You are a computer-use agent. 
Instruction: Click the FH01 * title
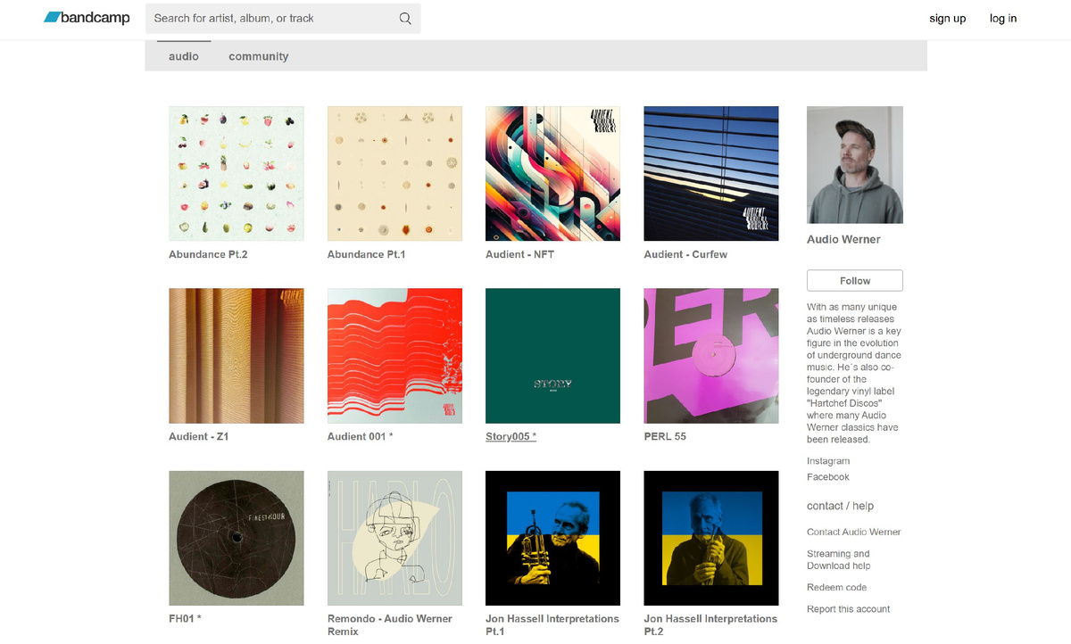pyautogui.click(x=185, y=618)
